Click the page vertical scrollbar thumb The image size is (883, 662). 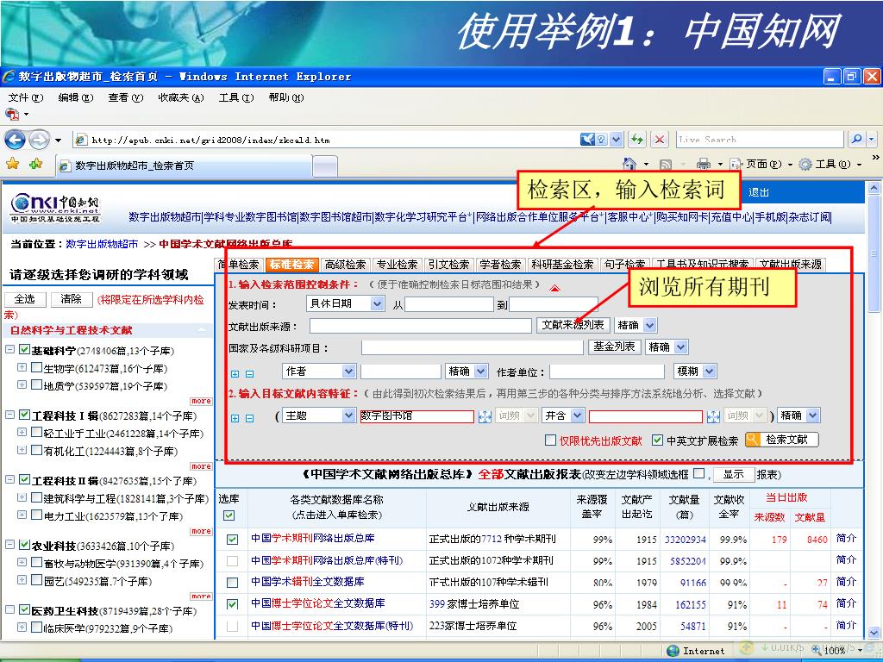(x=874, y=253)
